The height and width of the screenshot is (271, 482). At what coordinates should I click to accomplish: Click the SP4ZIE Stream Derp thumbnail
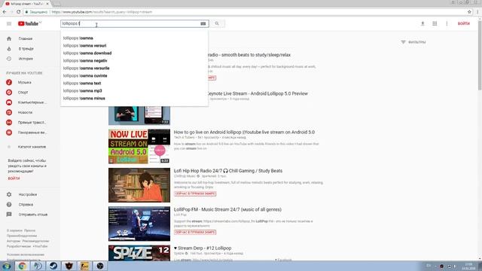point(139,253)
